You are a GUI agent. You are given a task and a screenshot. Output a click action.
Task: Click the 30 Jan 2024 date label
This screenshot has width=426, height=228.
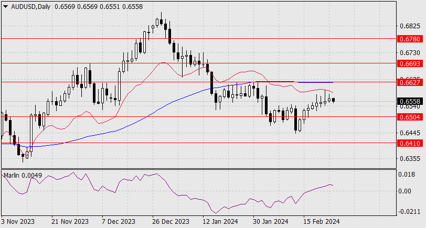271,222
